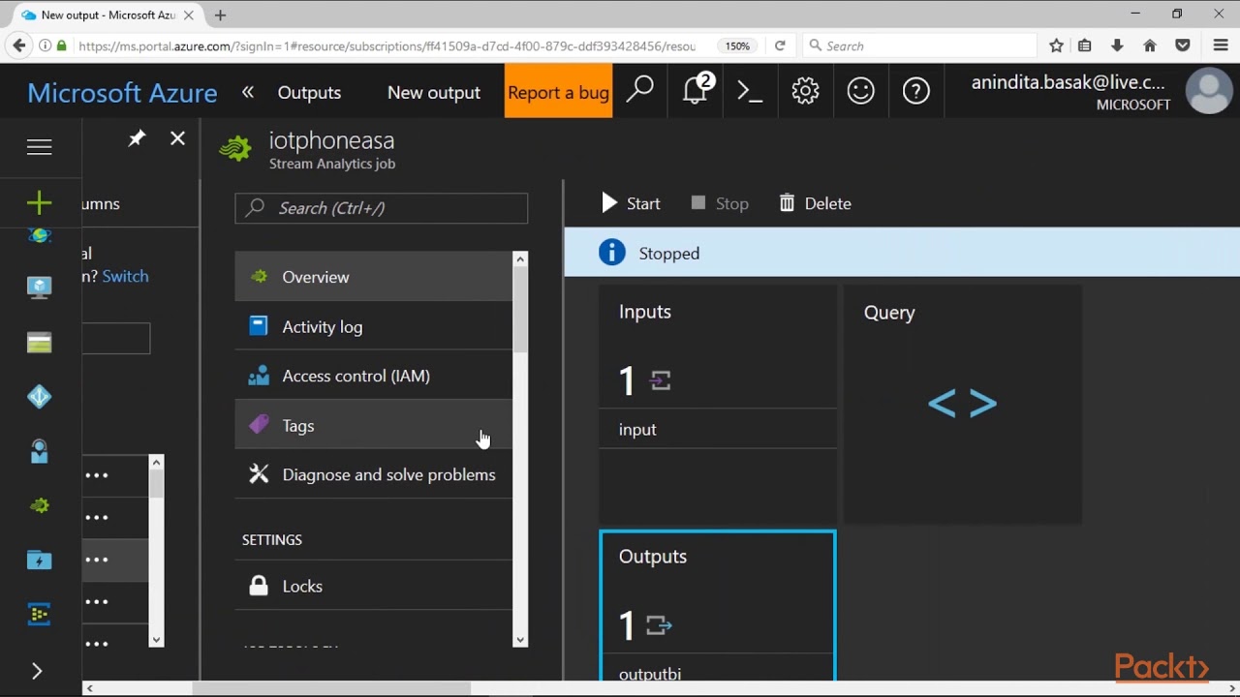Image resolution: width=1240 pixels, height=697 pixels.
Task: Expand more services chevron at sidebar bottom
Action: click(38, 671)
